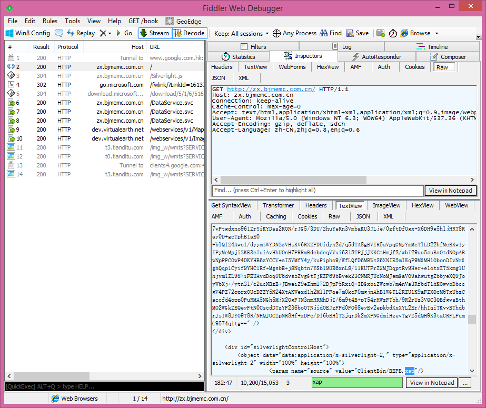Open the request WebForms inspector tab
This screenshot has width=486, height=408.
point(292,67)
